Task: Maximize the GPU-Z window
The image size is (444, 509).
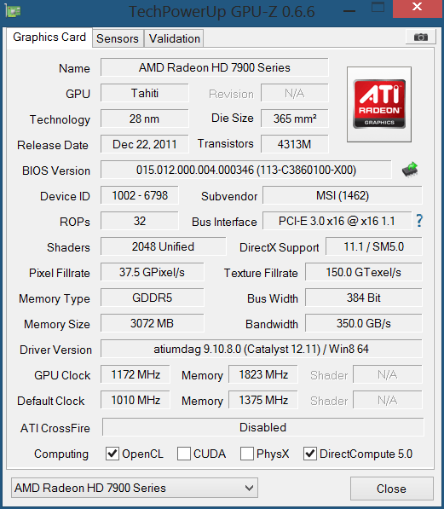Action: click(x=378, y=8)
